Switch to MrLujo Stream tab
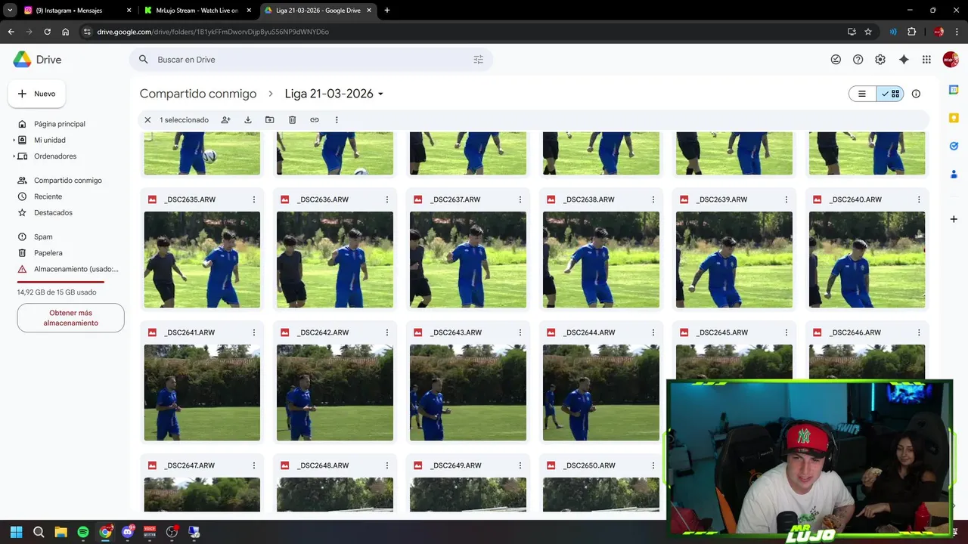This screenshot has width=968, height=544. pyautogui.click(x=197, y=11)
